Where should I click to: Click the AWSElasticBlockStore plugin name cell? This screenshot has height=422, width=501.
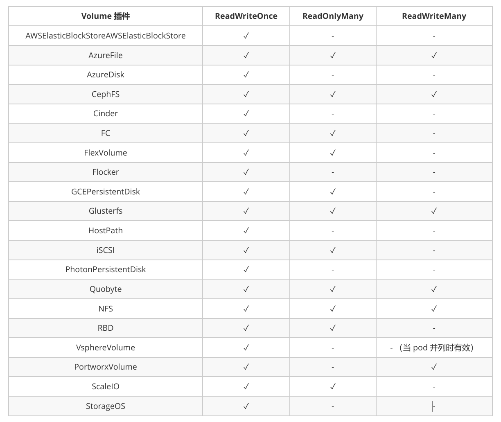coord(106,36)
